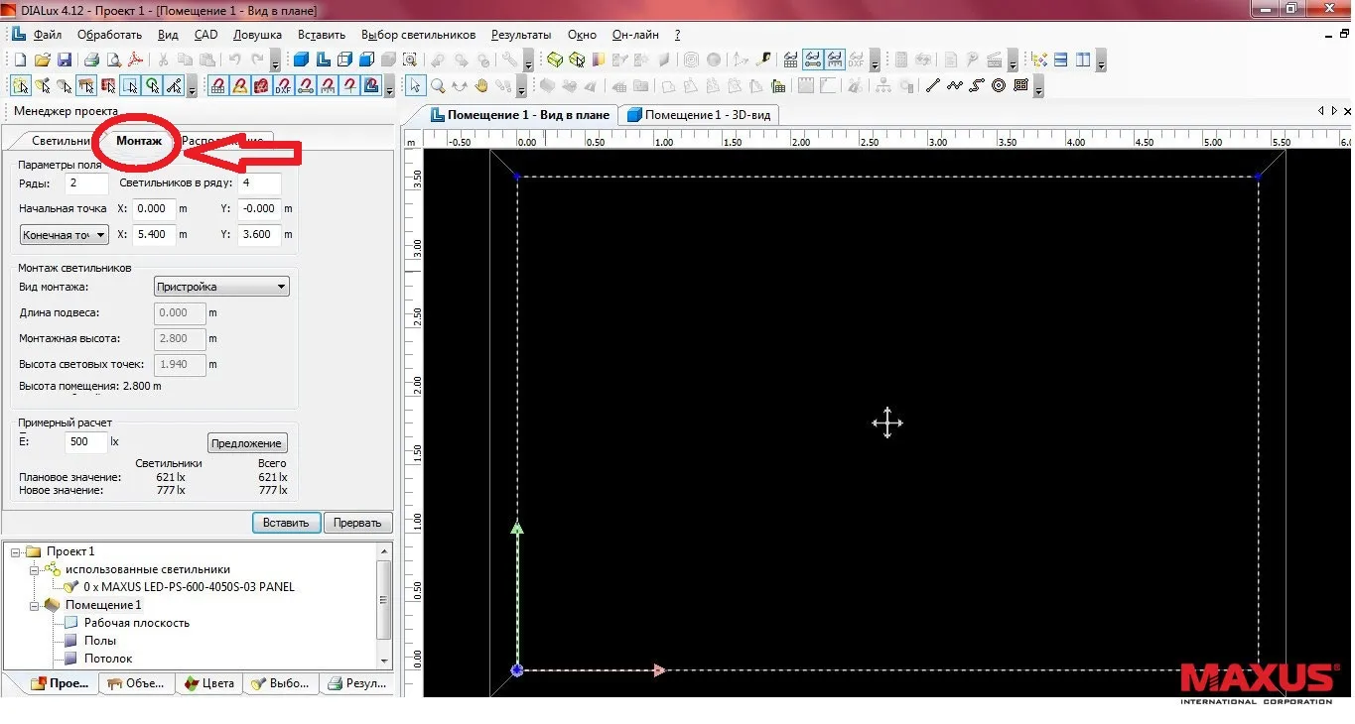
Task: Open the Вставить menu
Action: click(x=322, y=35)
